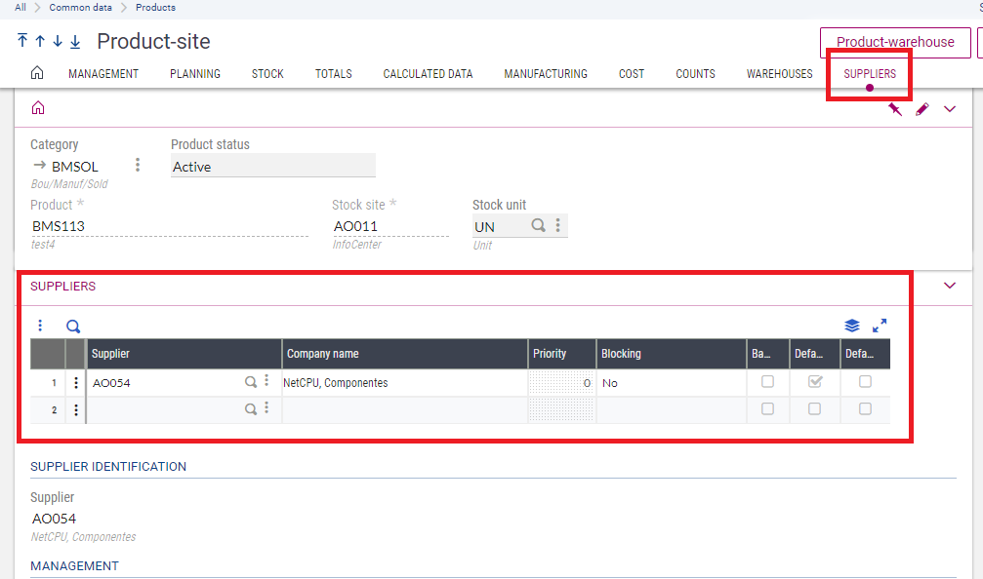Go to previous record up arrow
Image resolution: width=983 pixels, height=579 pixels.
tap(40, 41)
